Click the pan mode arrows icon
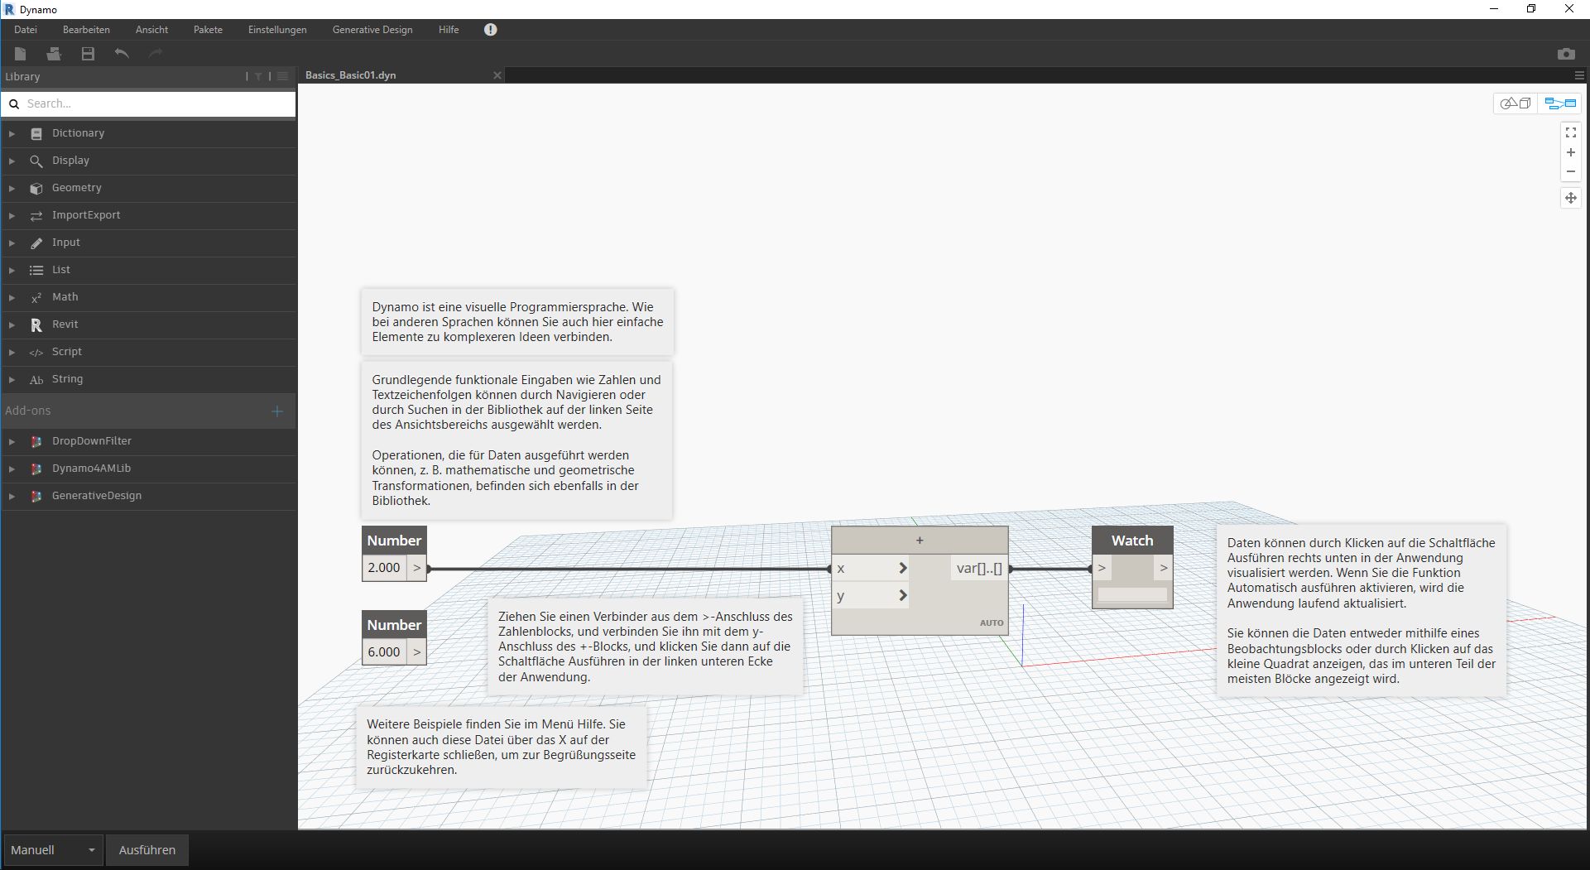 (x=1571, y=198)
